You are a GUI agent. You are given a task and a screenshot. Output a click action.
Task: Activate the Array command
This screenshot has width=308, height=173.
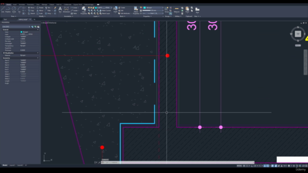[x=48, y=13]
